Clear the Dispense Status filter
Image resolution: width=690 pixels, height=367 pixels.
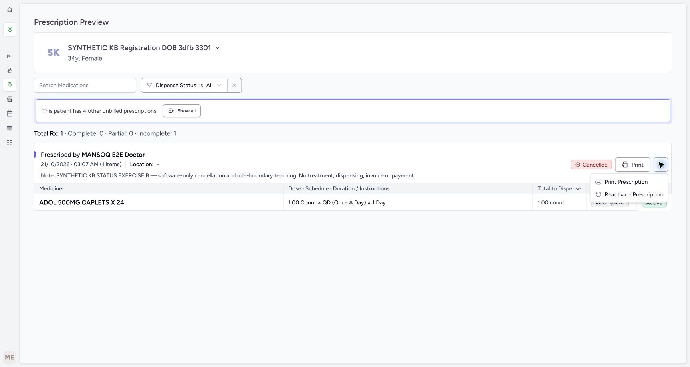[x=234, y=85]
